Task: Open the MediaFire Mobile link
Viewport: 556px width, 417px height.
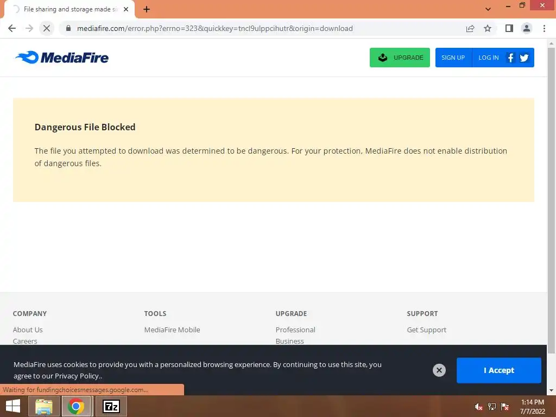Action: click(x=172, y=330)
